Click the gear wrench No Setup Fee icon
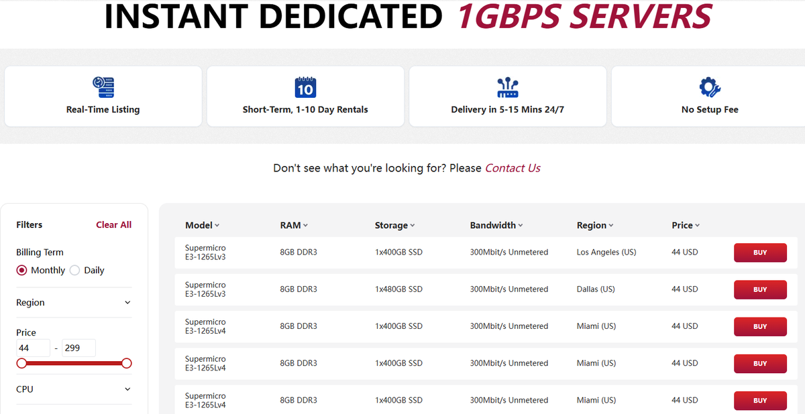This screenshot has width=805, height=414. point(710,88)
